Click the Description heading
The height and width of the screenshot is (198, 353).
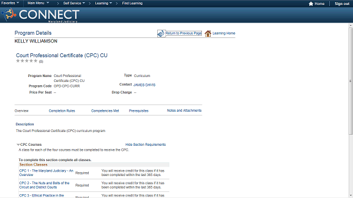click(25, 124)
